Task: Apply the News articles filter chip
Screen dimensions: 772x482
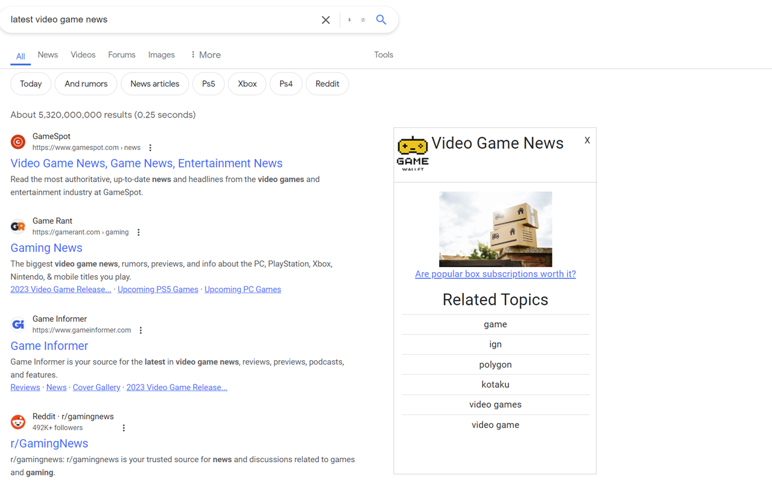Action: pos(155,84)
